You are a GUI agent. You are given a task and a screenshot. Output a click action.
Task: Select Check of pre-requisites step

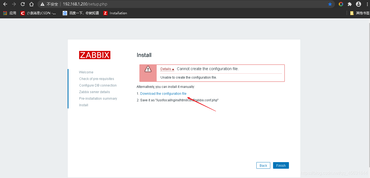click(97, 79)
